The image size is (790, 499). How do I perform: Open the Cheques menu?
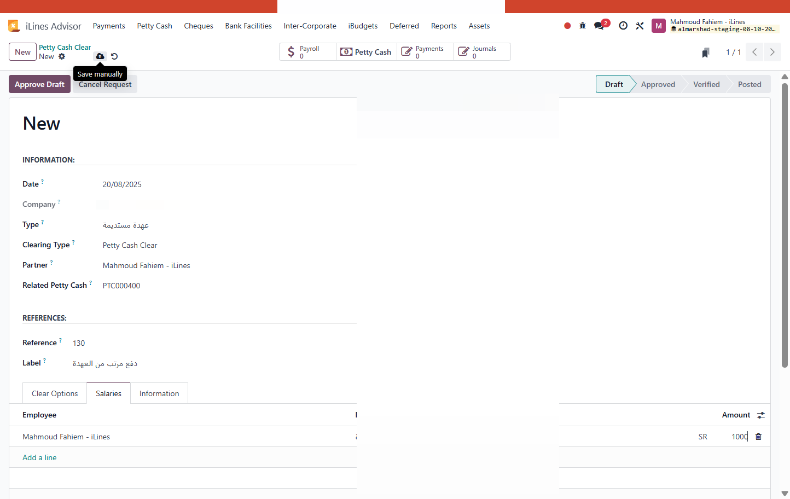click(x=199, y=26)
